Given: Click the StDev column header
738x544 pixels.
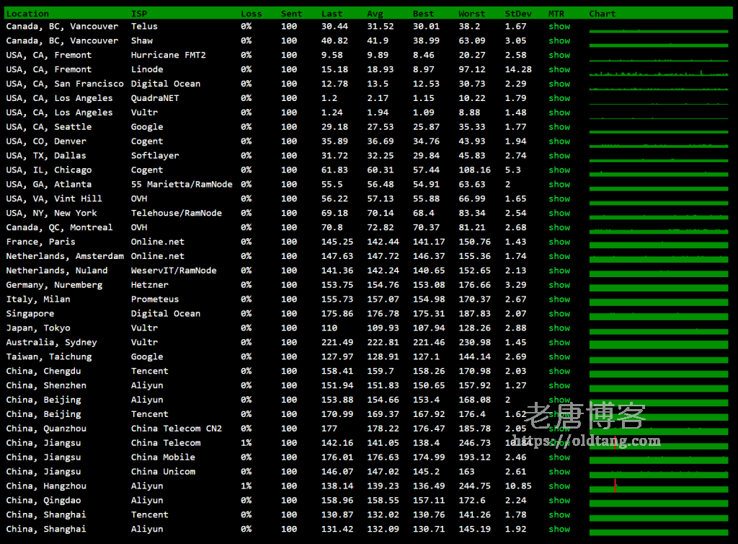Looking at the screenshot, I should pos(518,14).
